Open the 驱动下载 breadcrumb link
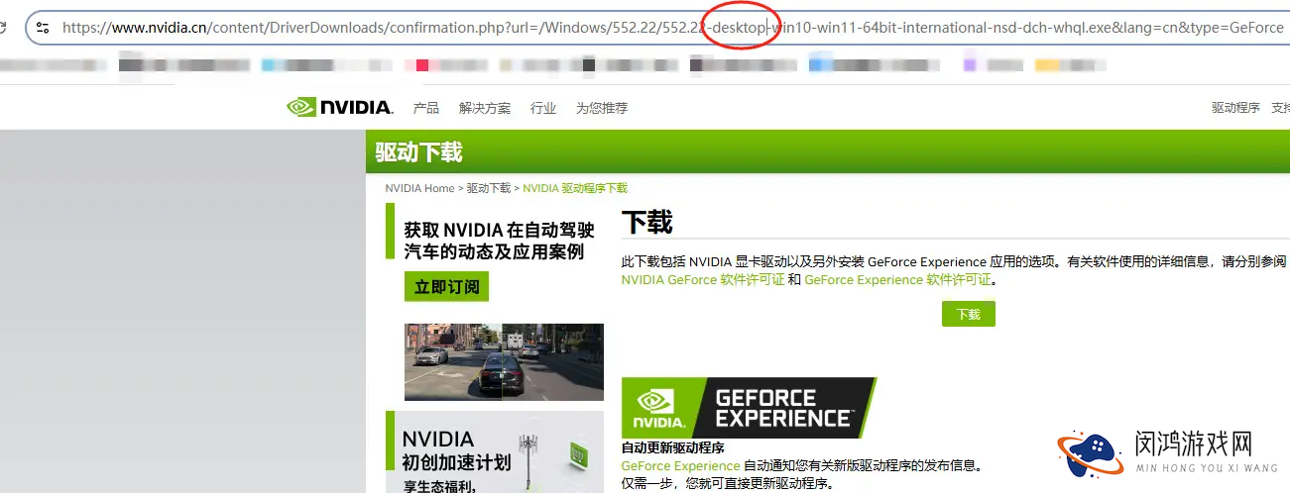 [x=489, y=188]
